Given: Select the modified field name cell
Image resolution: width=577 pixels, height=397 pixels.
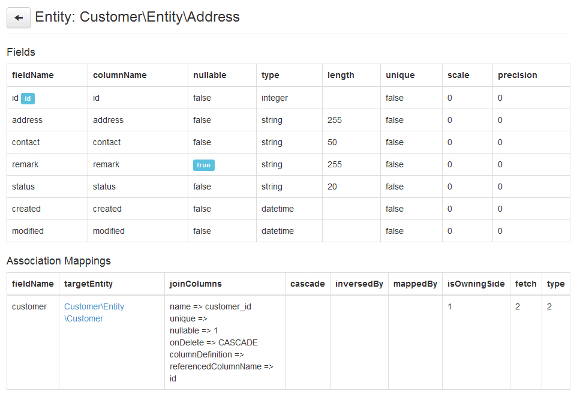Looking at the screenshot, I should (x=28, y=231).
